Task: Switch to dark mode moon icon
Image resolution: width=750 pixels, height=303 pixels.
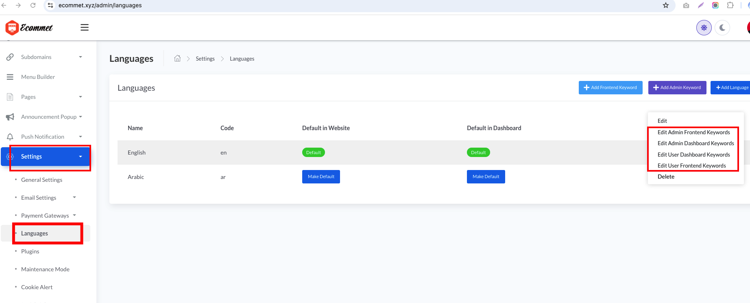Action: [x=722, y=28]
